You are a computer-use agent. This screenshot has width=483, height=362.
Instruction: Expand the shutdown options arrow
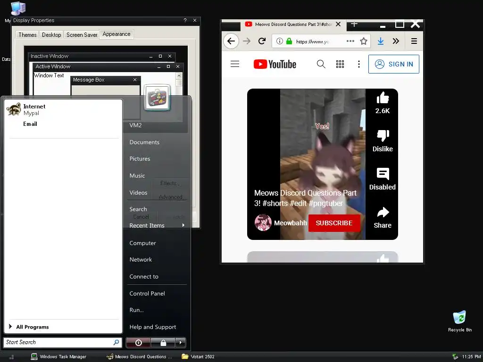[x=181, y=343]
